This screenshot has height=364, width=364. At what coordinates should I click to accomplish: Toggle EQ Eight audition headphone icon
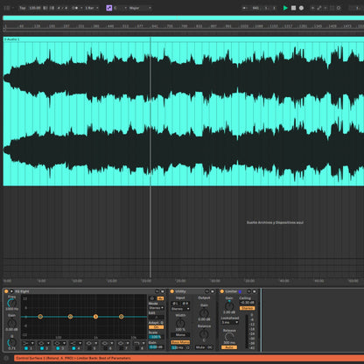152,298
